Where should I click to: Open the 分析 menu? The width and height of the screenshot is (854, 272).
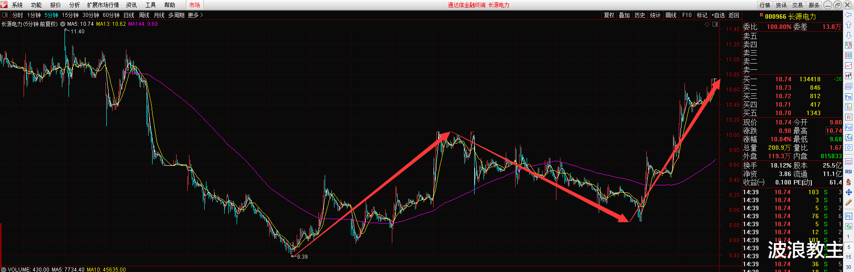[x=75, y=5]
